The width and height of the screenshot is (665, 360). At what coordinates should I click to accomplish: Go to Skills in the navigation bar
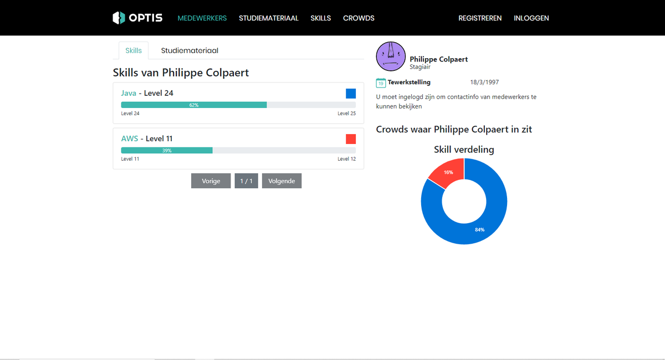(321, 18)
